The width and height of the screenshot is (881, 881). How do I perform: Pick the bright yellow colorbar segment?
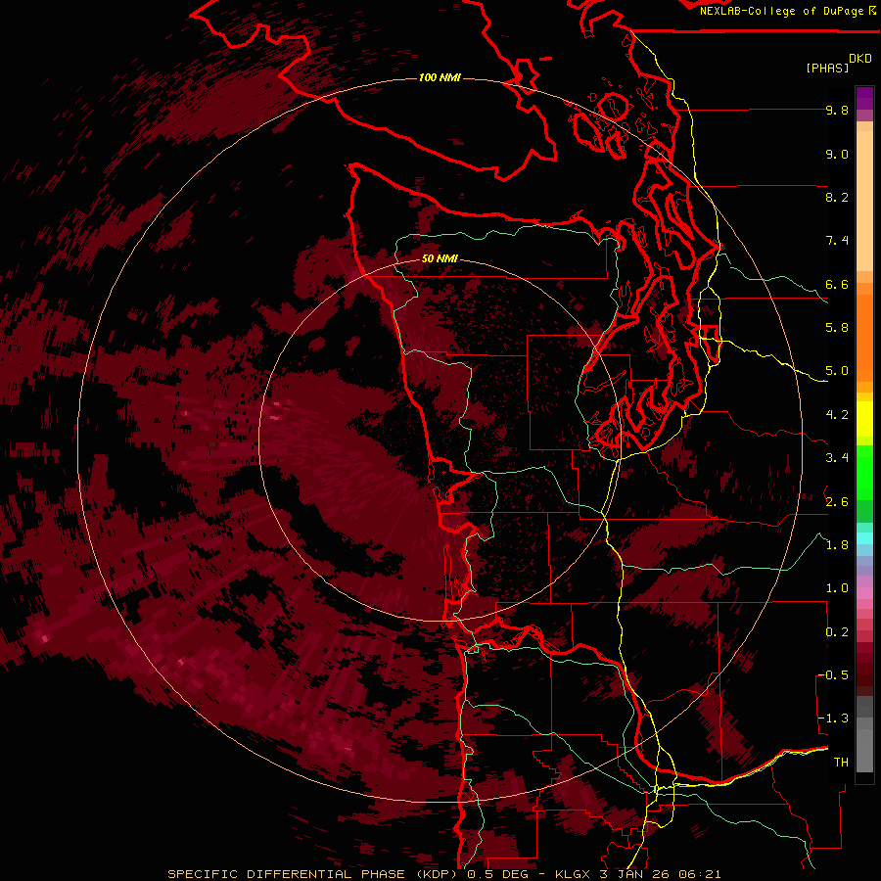point(864,419)
